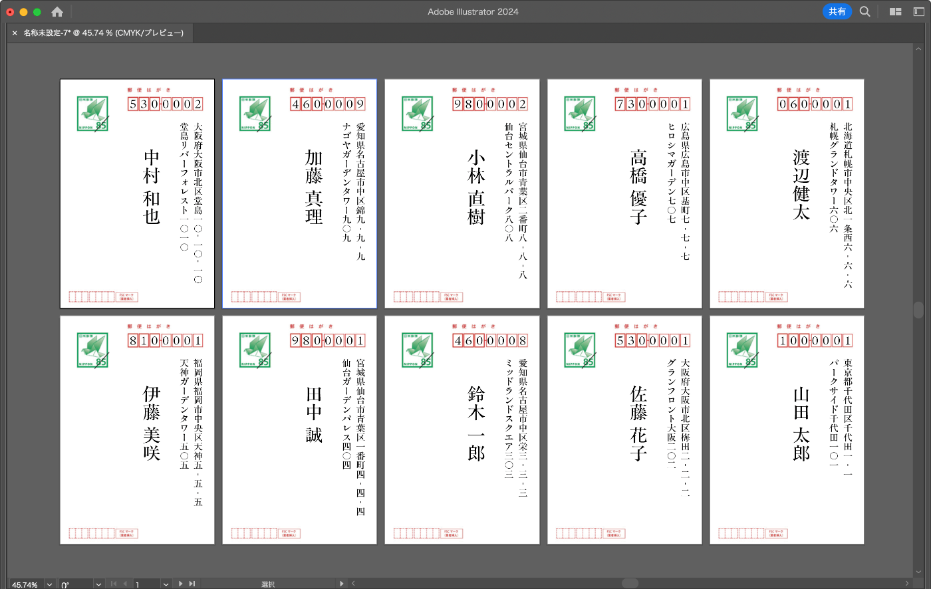Select the name 渡辺健太
The height and width of the screenshot is (589, 931).
pos(801,184)
